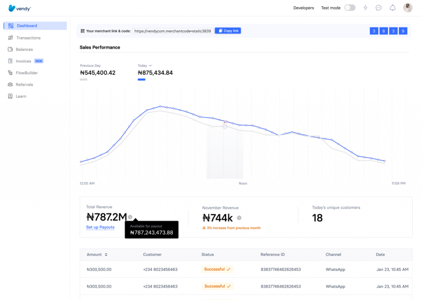Click the merchant link input field
This screenshot has width=422, height=300.
point(173,30)
